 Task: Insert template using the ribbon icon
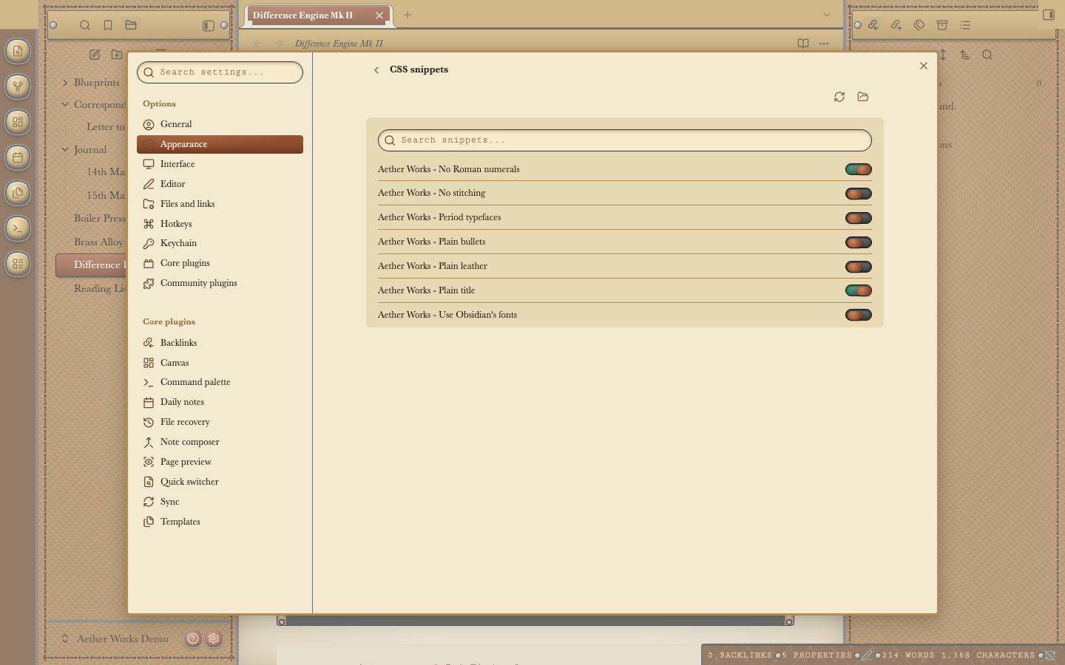18,193
